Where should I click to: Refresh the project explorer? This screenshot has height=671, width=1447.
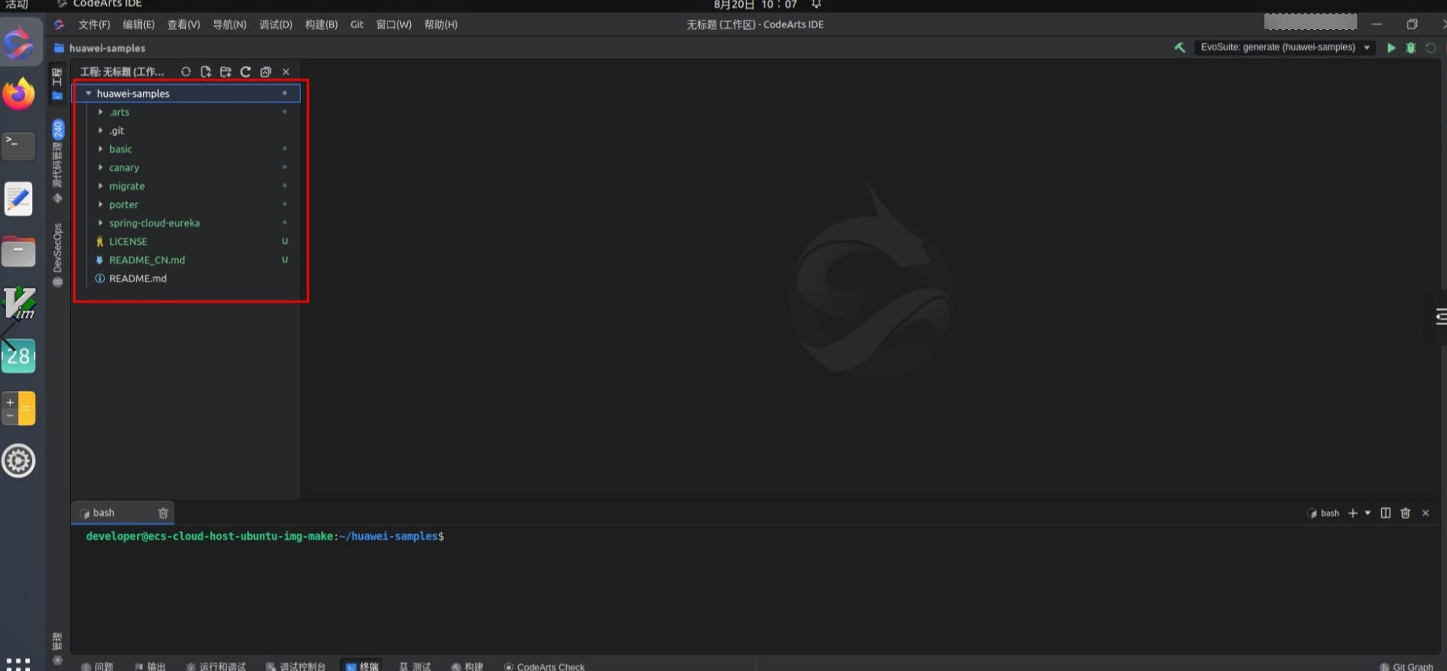(246, 72)
